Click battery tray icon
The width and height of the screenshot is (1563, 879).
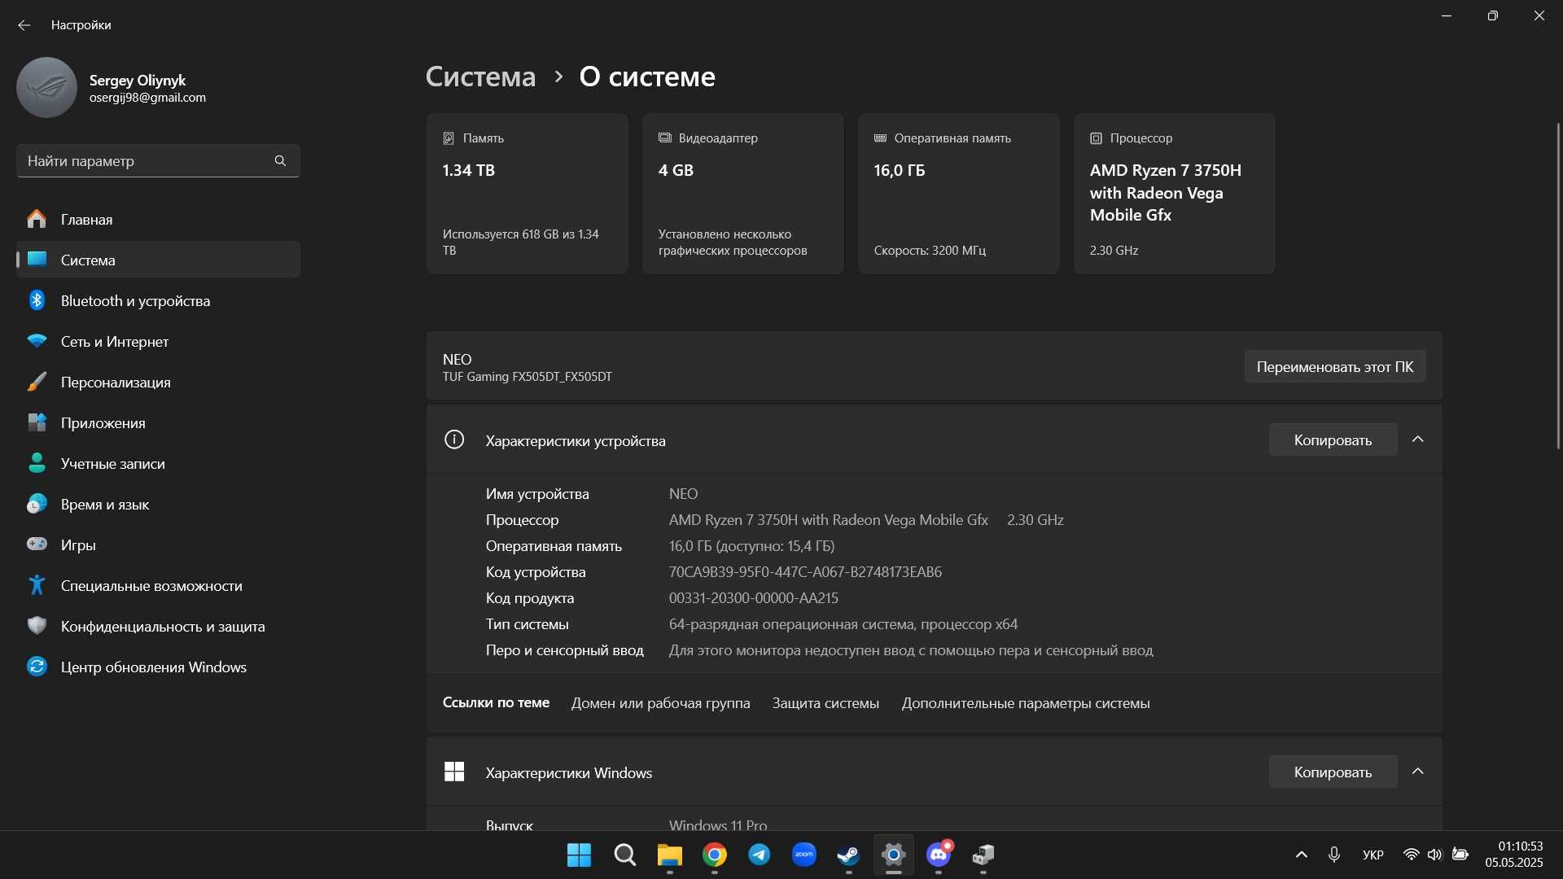[1460, 855]
